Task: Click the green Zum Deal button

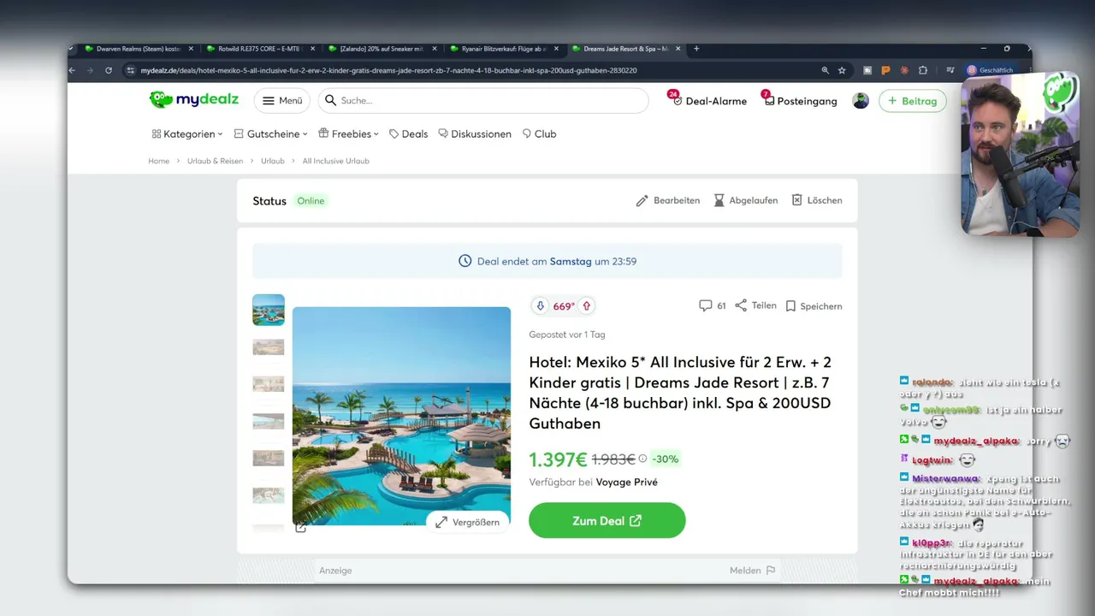Action: coord(607,520)
